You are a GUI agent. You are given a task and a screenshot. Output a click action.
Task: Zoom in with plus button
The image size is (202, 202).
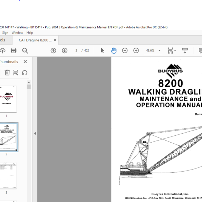pyautogui.click(x=136, y=50)
